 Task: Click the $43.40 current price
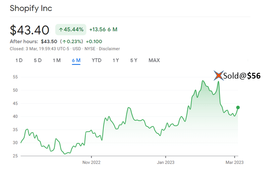(29, 30)
